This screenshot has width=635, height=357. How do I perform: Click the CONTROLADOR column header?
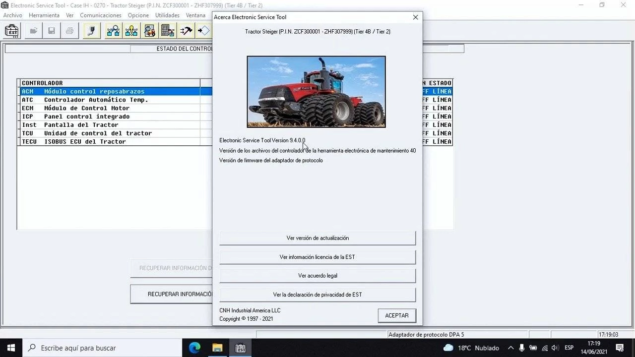pos(110,83)
